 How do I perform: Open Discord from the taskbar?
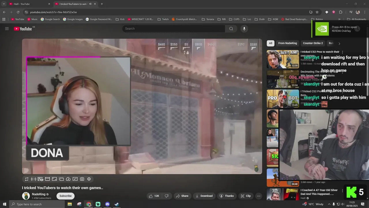[x=108, y=204]
